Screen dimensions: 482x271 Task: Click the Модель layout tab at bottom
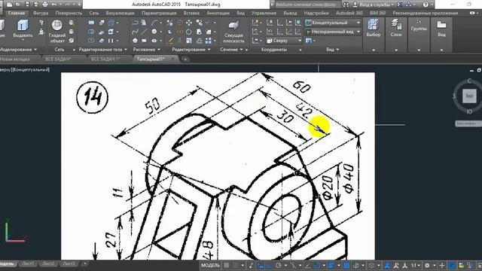tap(7, 263)
